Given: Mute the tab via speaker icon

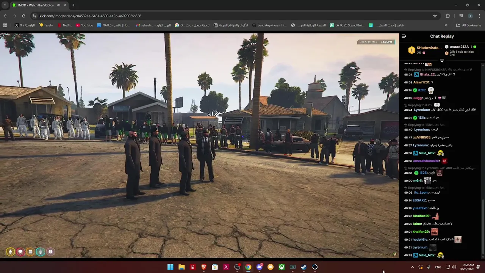Looking at the screenshot, I should pyautogui.click(x=58, y=5).
